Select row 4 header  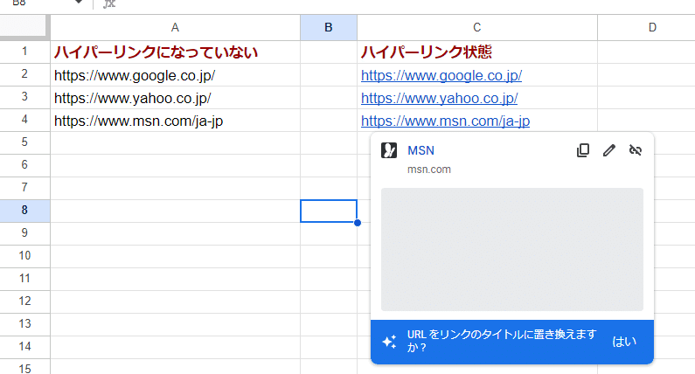pos(24,120)
